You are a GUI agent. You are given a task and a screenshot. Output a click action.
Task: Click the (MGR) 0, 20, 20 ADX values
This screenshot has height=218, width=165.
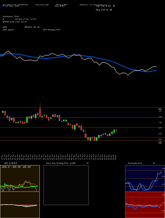[x=32, y=27]
